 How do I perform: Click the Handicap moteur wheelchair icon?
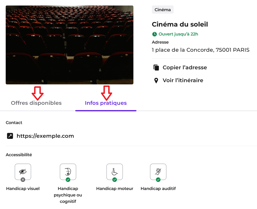115,172
